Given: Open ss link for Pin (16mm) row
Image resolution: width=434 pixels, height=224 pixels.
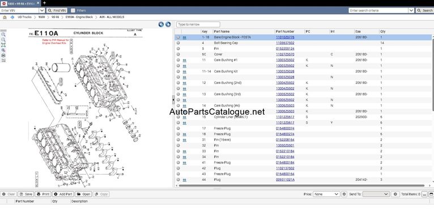Looking at the screenshot, I should (x=184, y=140).
